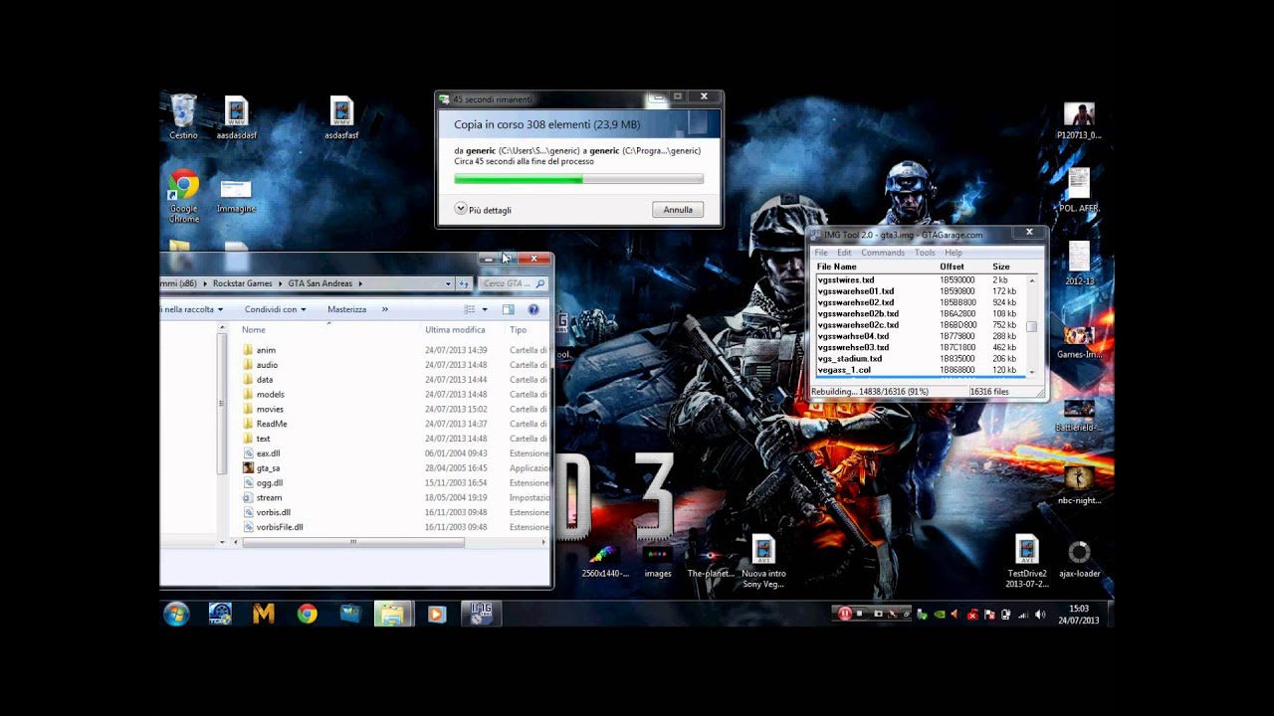The width and height of the screenshot is (1274, 716).
Task: Click Rockstar Games in address breadcrumb
Action: coord(242,283)
